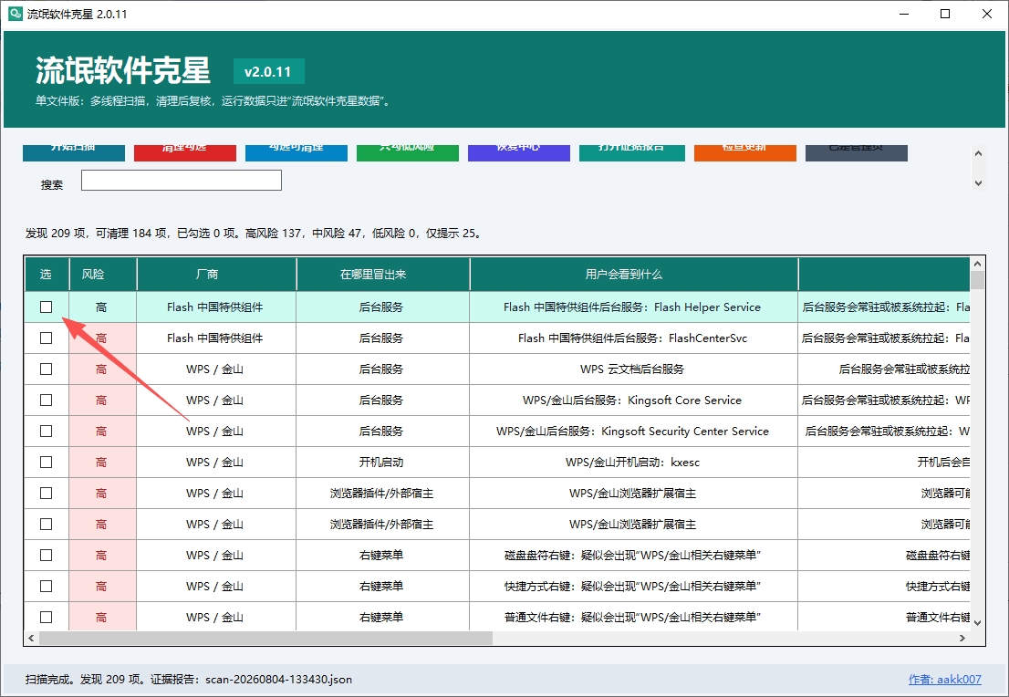The height and width of the screenshot is (697, 1009).
Task: Click the 后台服务 cell in the FlashCenterSvc row
Action: click(383, 338)
